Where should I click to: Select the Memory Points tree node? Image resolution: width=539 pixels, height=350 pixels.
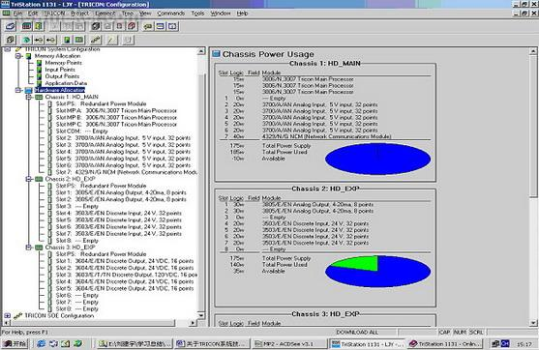point(63,63)
